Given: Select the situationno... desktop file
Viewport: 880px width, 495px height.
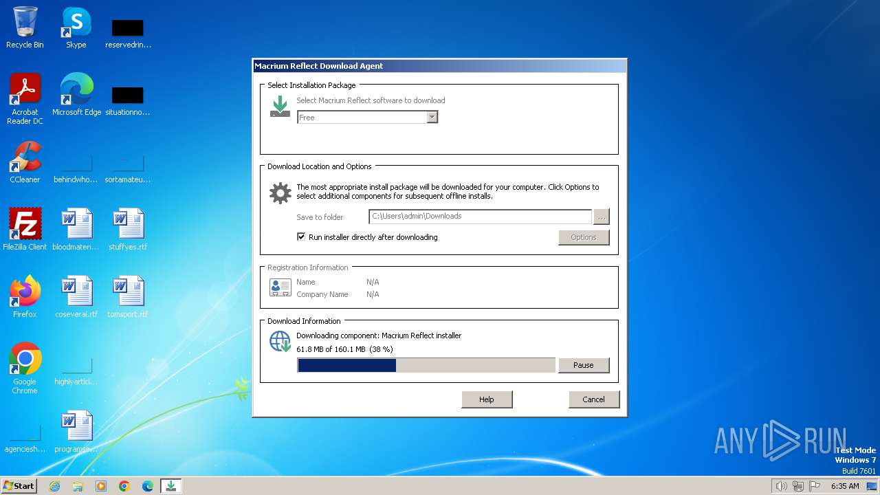Looking at the screenshot, I should click(128, 100).
